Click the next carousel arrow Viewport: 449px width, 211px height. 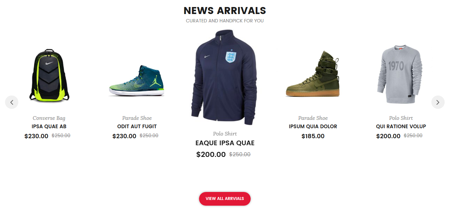click(438, 102)
